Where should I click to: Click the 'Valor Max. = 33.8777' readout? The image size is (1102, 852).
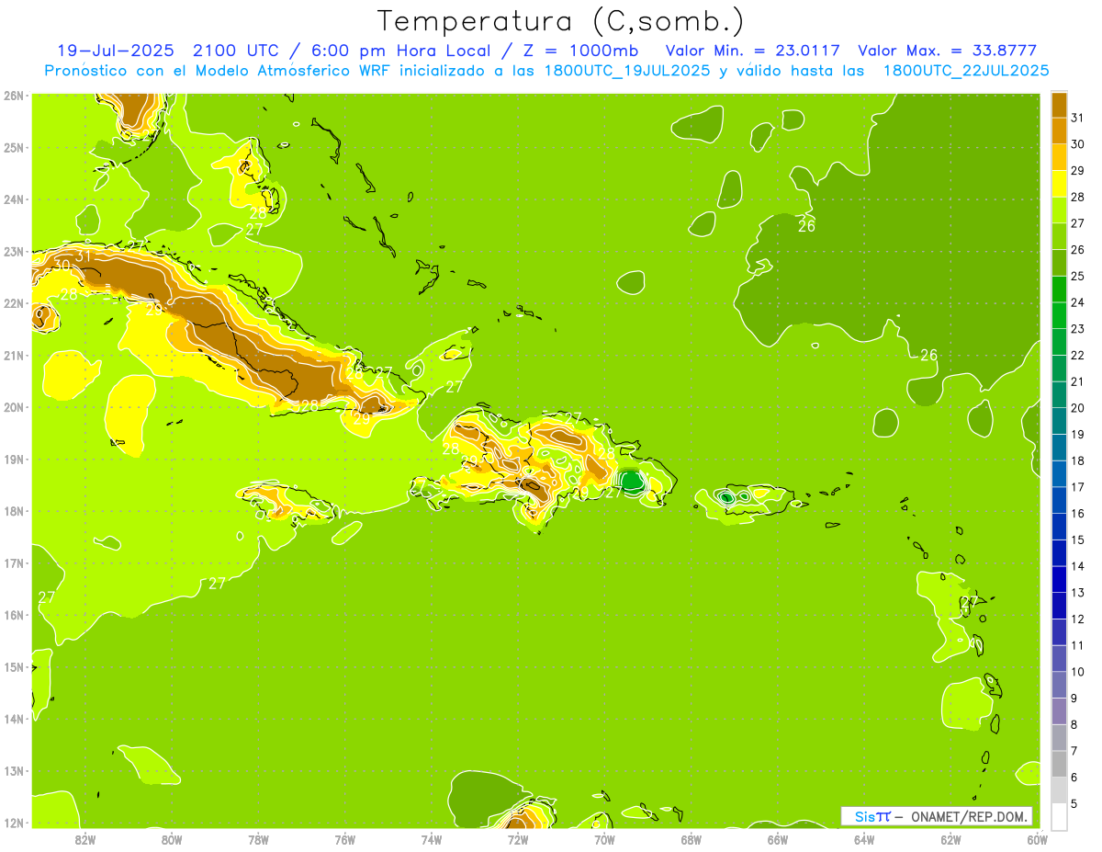[948, 51]
